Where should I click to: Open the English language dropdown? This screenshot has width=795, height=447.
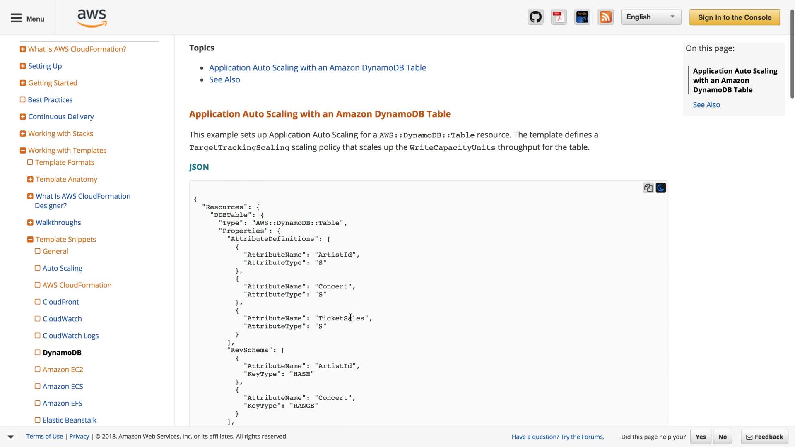[x=650, y=17]
